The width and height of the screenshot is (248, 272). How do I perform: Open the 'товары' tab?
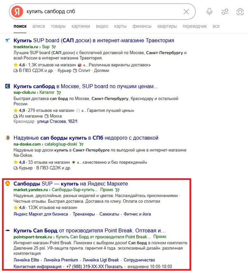[x=58, y=26]
